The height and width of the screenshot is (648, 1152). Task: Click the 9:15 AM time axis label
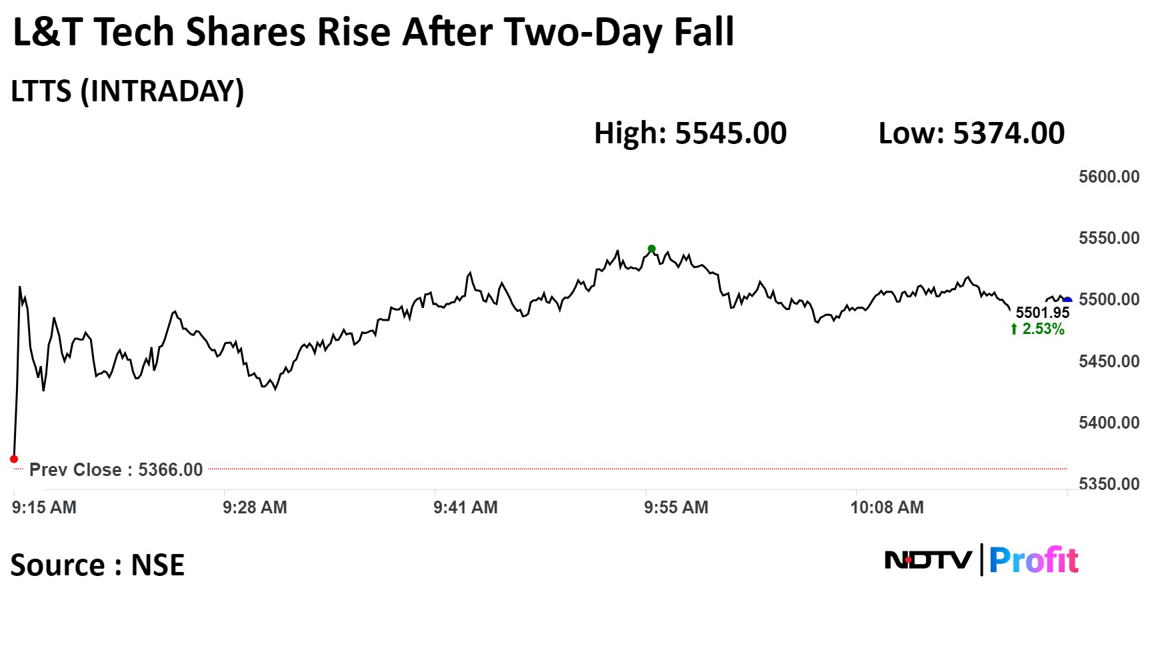[x=44, y=507]
